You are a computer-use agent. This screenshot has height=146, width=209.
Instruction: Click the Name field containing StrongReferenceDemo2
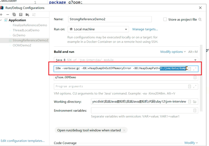(x=110, y=19)
